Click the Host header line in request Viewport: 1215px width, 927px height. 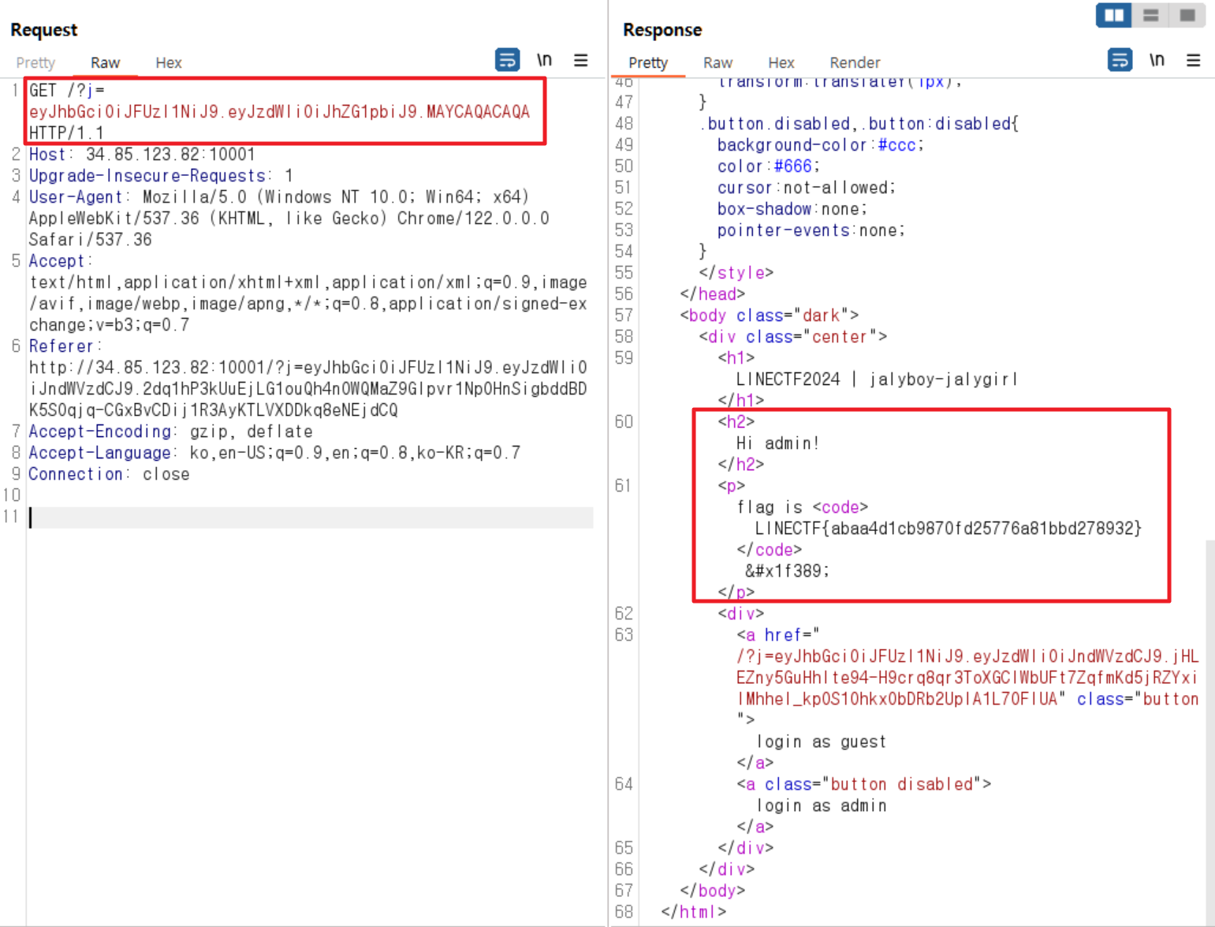142,155
